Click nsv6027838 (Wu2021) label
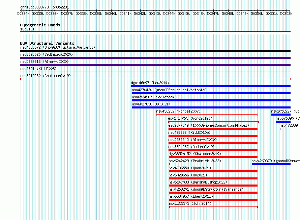 tap(151, 104)
